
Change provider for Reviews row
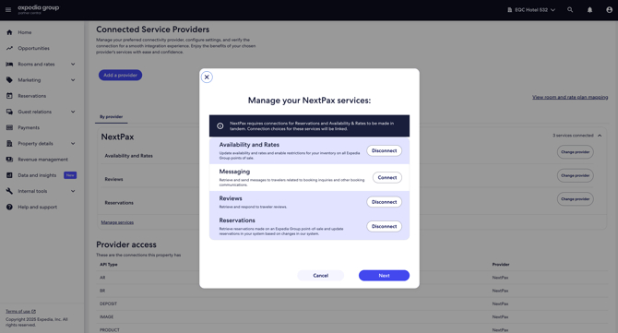575,175
